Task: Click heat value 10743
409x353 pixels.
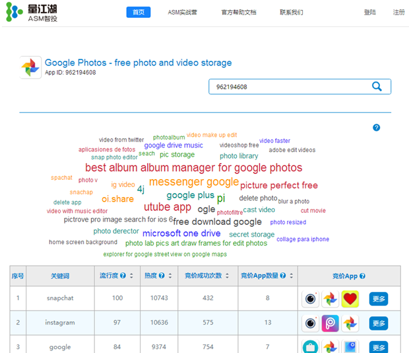Action: (159, 298)
